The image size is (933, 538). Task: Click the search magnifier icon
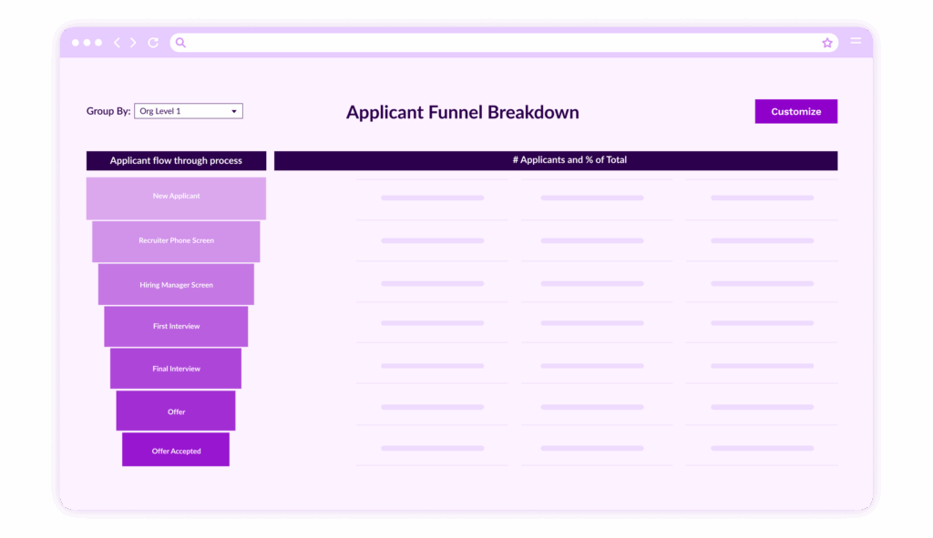coord(180,43)
